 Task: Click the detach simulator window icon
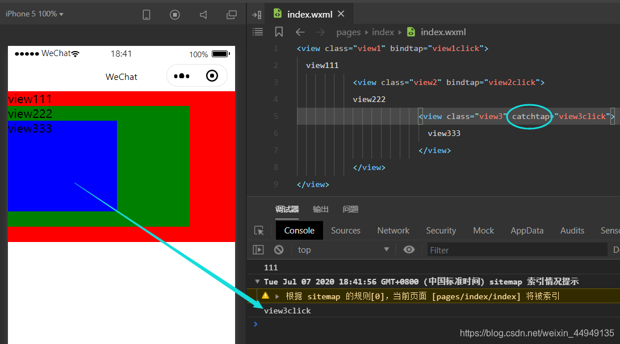pos(231,15)
